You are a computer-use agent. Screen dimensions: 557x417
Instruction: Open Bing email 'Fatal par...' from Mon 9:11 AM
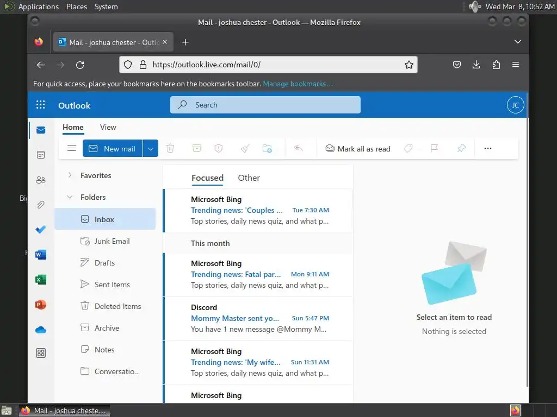pos(258,274)
